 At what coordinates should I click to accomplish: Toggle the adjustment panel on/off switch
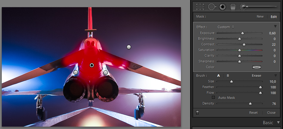point(197,113)
